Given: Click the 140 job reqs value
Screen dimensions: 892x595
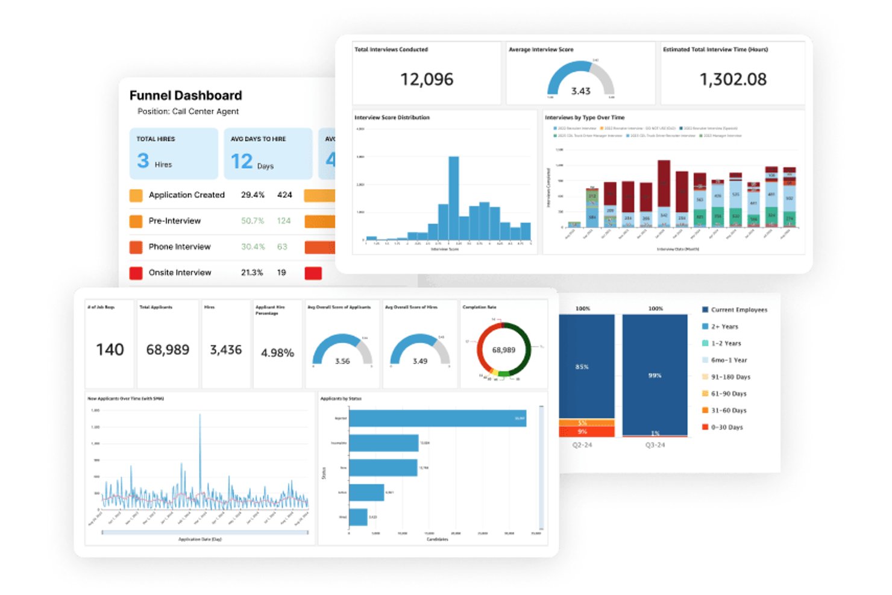Looking at the screenshot, I should tap(110, 350).
